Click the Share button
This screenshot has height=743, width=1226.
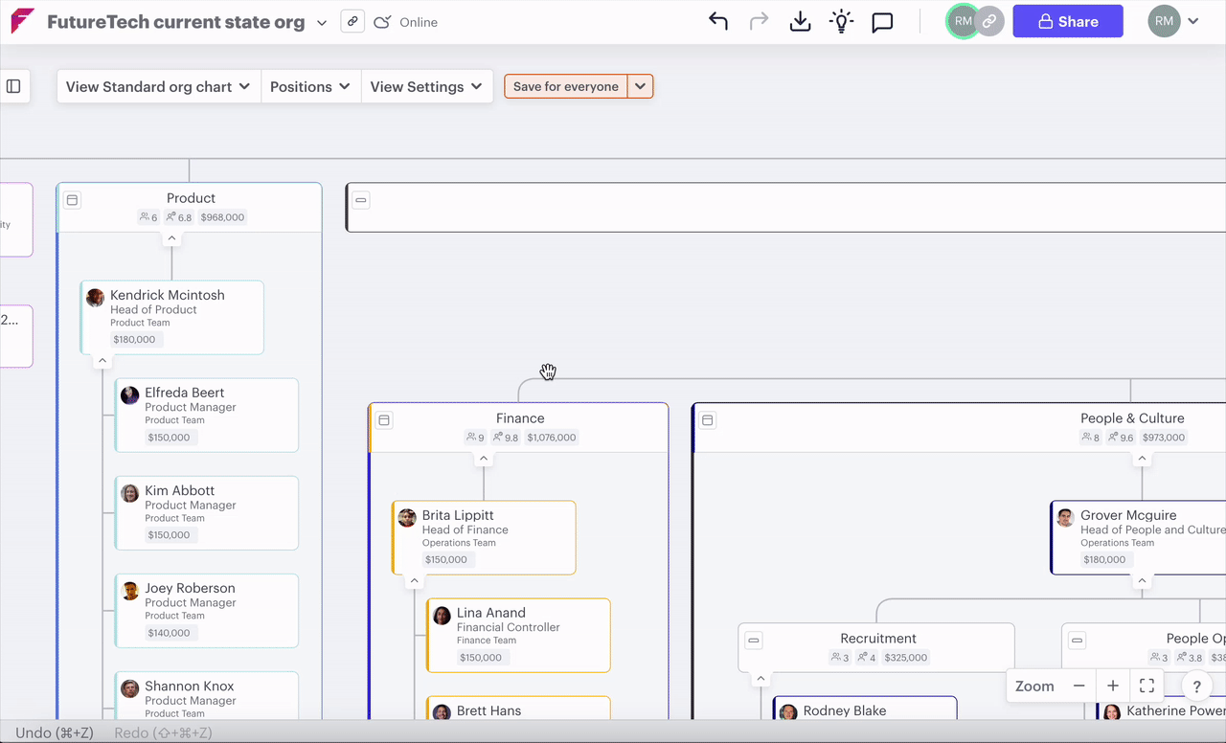pos(1068,21)
